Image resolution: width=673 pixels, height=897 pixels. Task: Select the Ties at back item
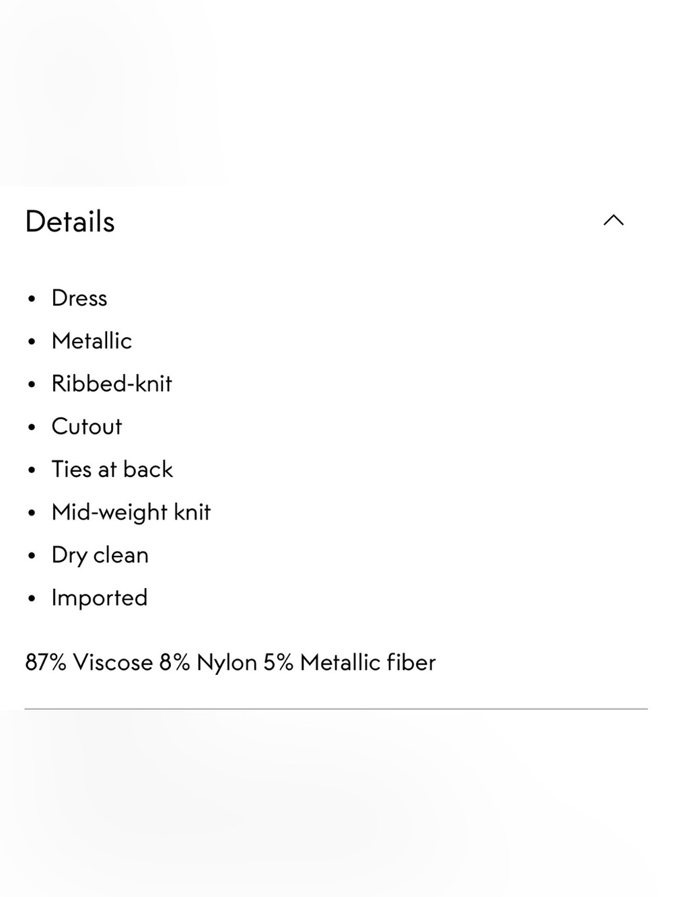click(x=112, y=469)
